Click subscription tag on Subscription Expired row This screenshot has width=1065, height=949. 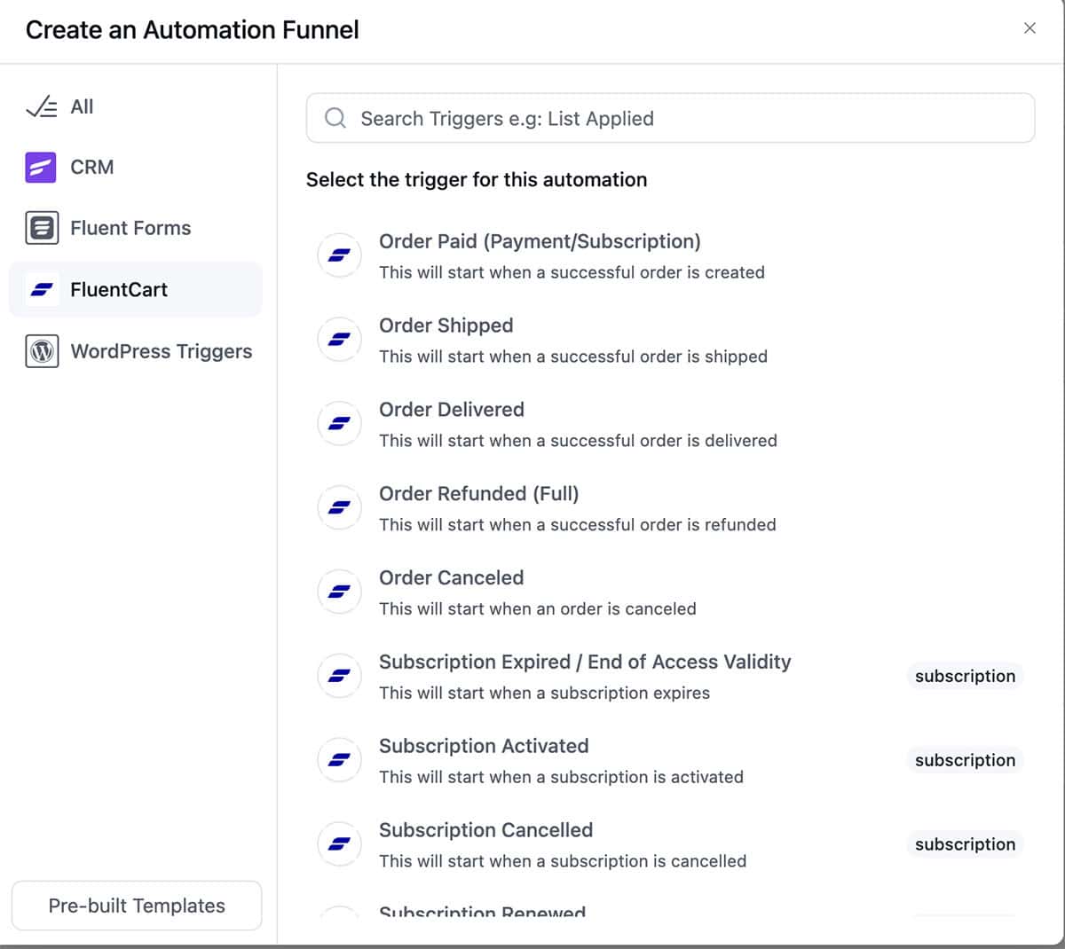pos(965,676)
